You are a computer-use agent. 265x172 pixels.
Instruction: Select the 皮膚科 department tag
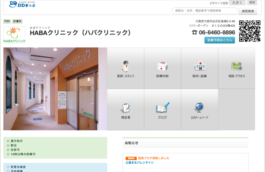(17, 21)
